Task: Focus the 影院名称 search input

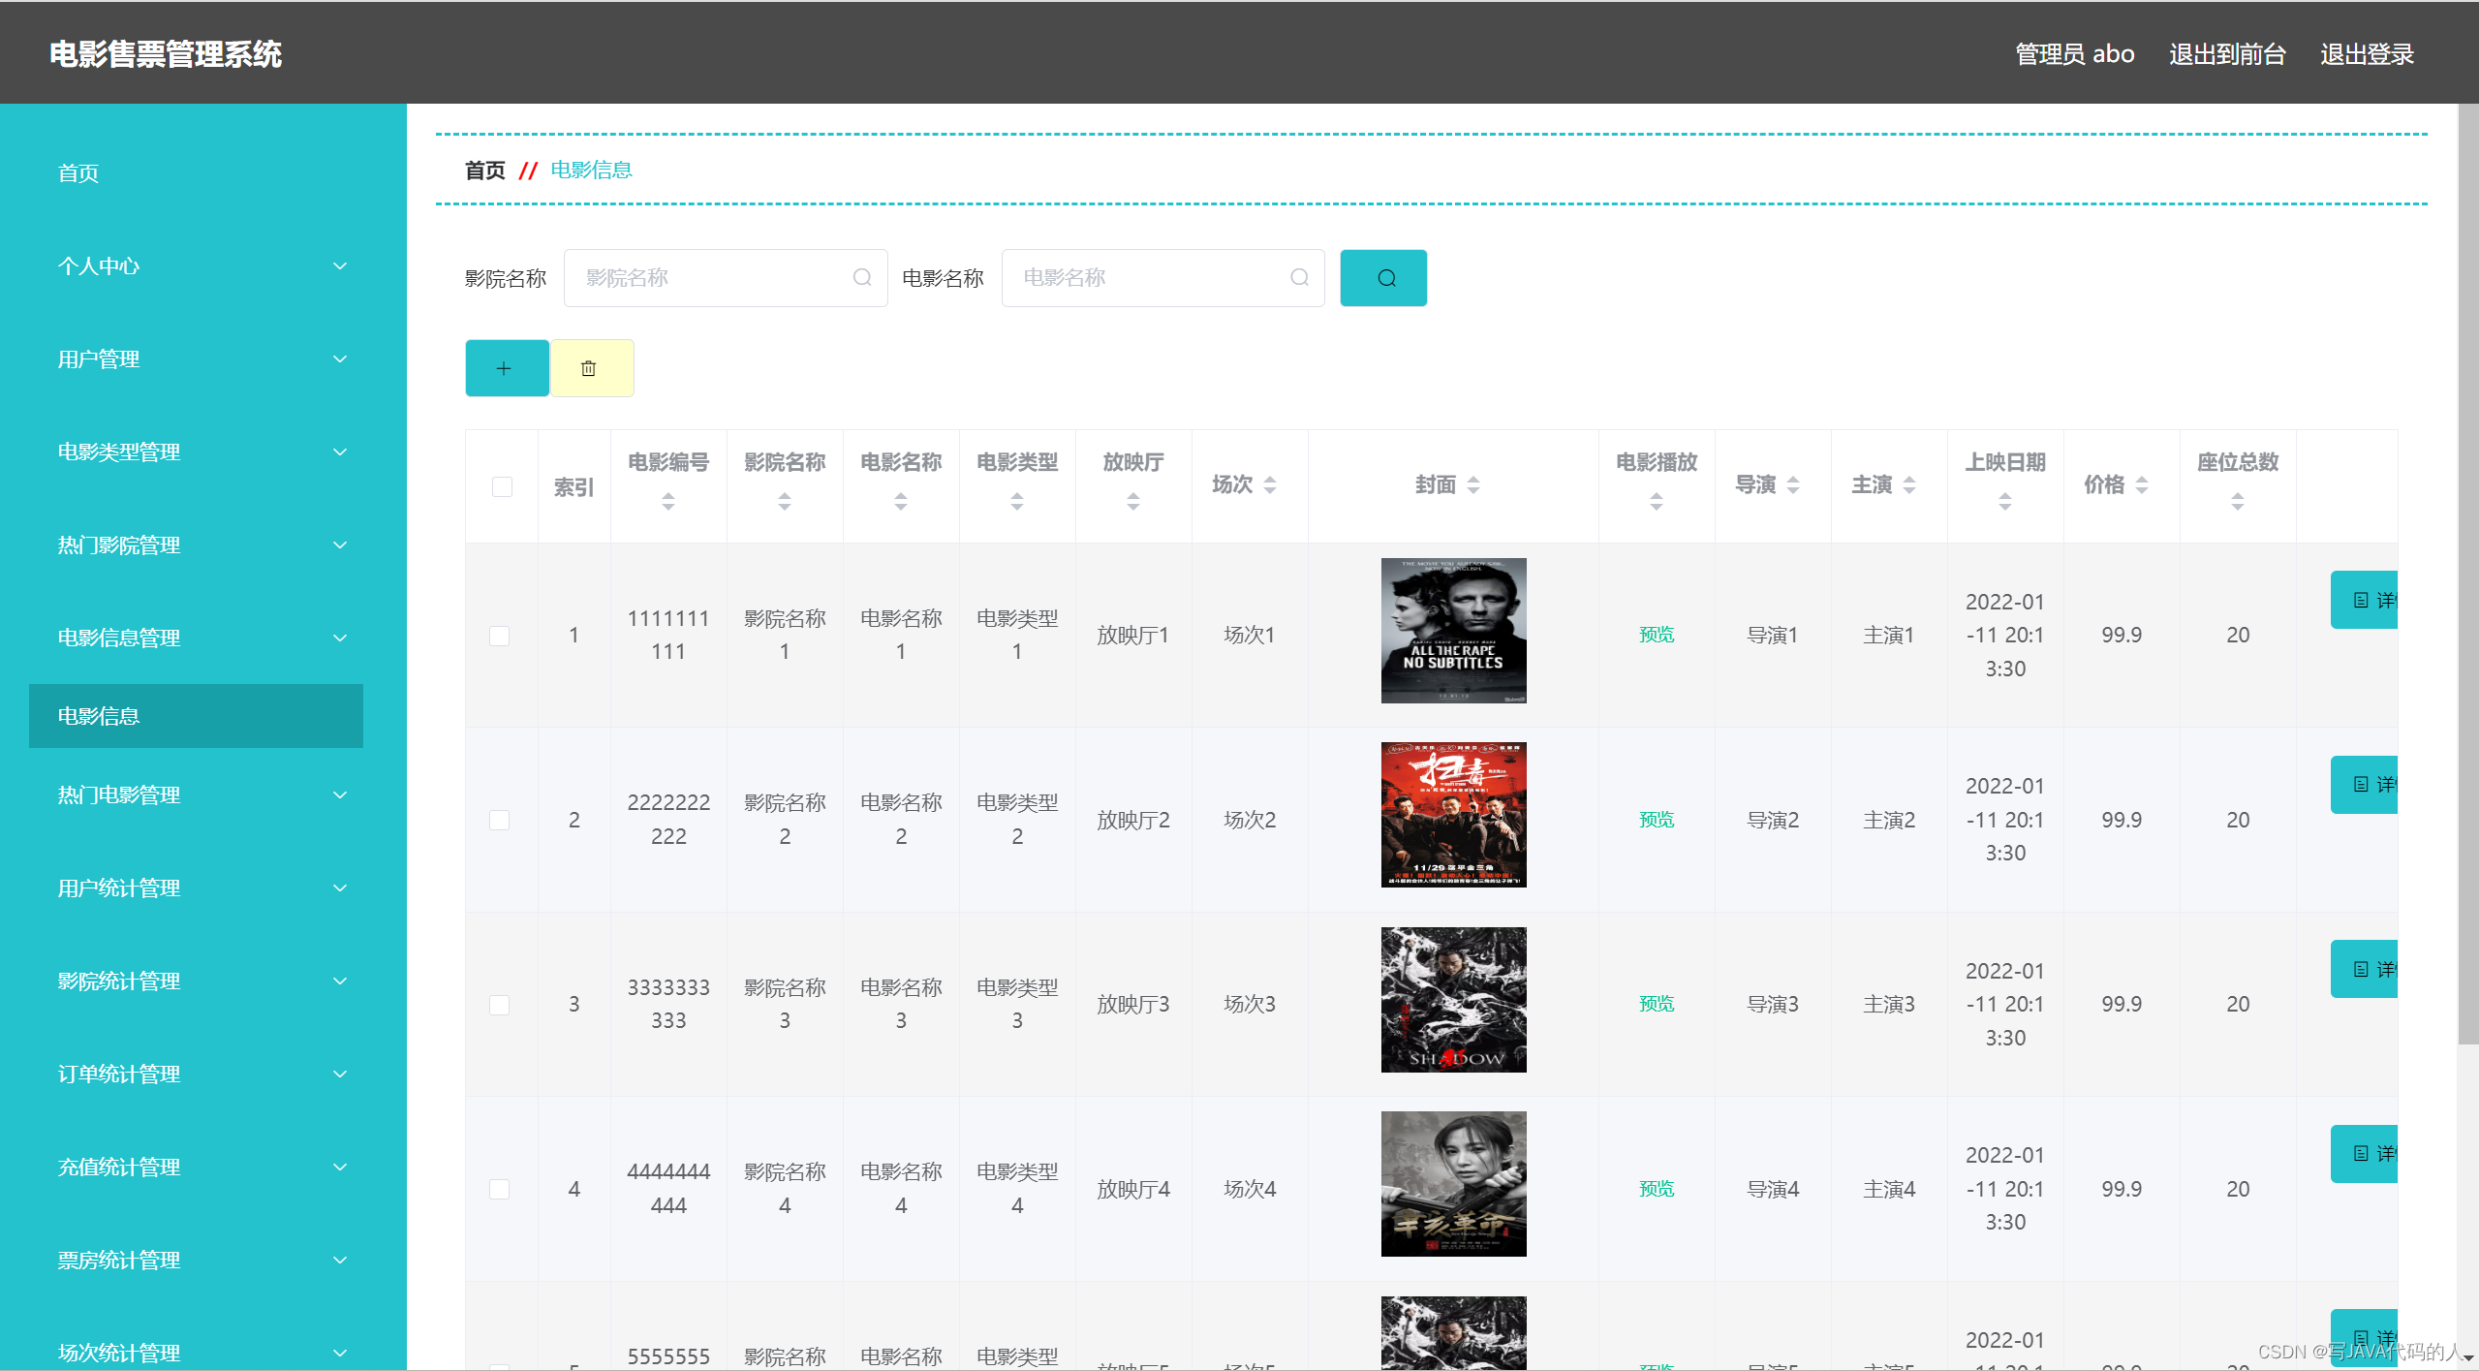Action: (x=726, y=278)
